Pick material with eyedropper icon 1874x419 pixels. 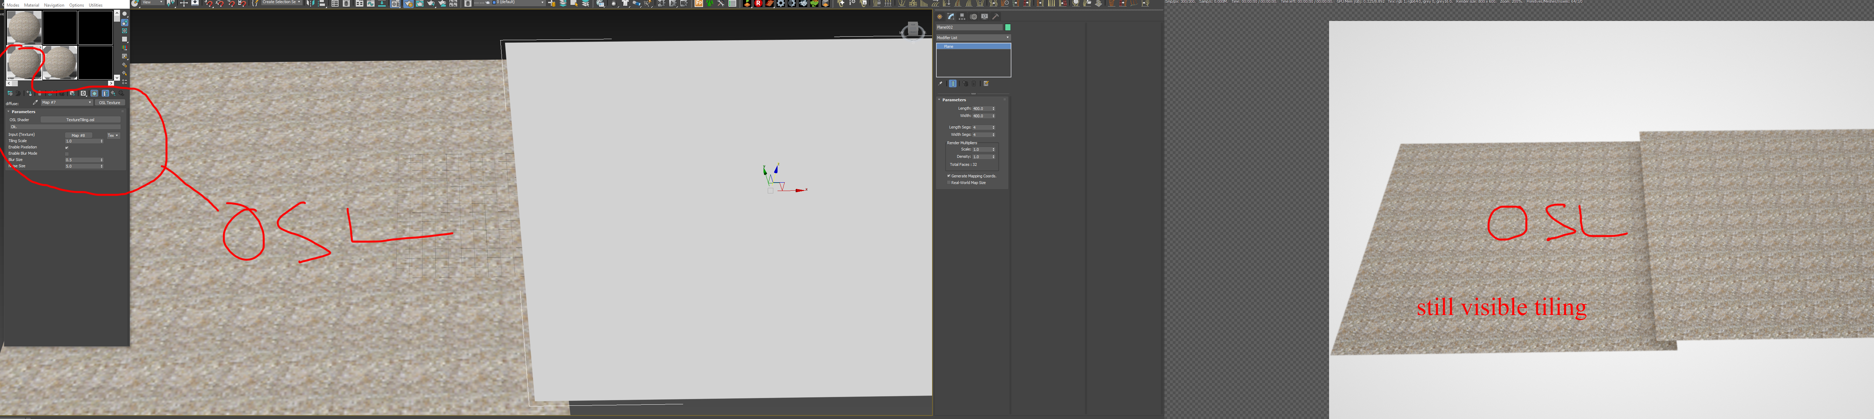35,102
